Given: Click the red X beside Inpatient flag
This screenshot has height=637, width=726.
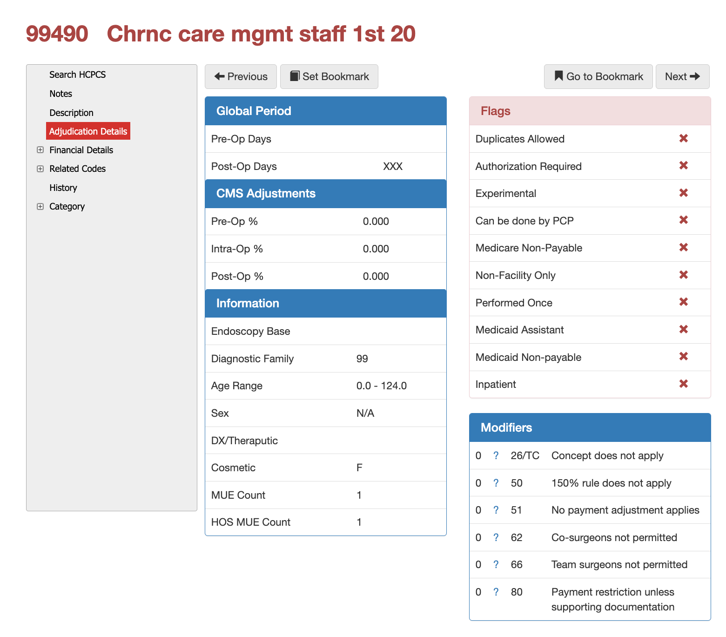Looking at the screenshot, I should coord(683,384).
